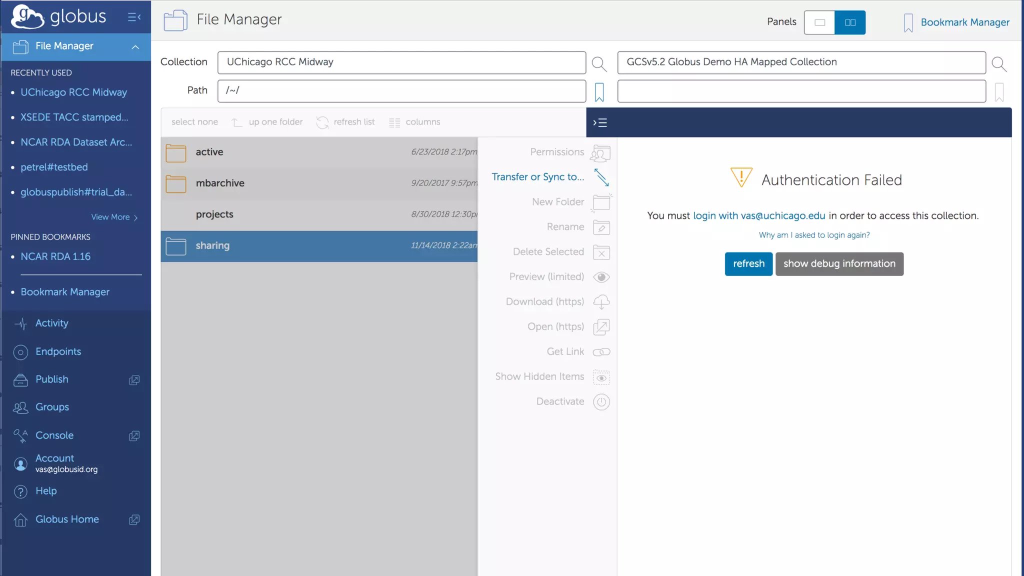Click the bookmark icon beside left path

click(599, 92)
